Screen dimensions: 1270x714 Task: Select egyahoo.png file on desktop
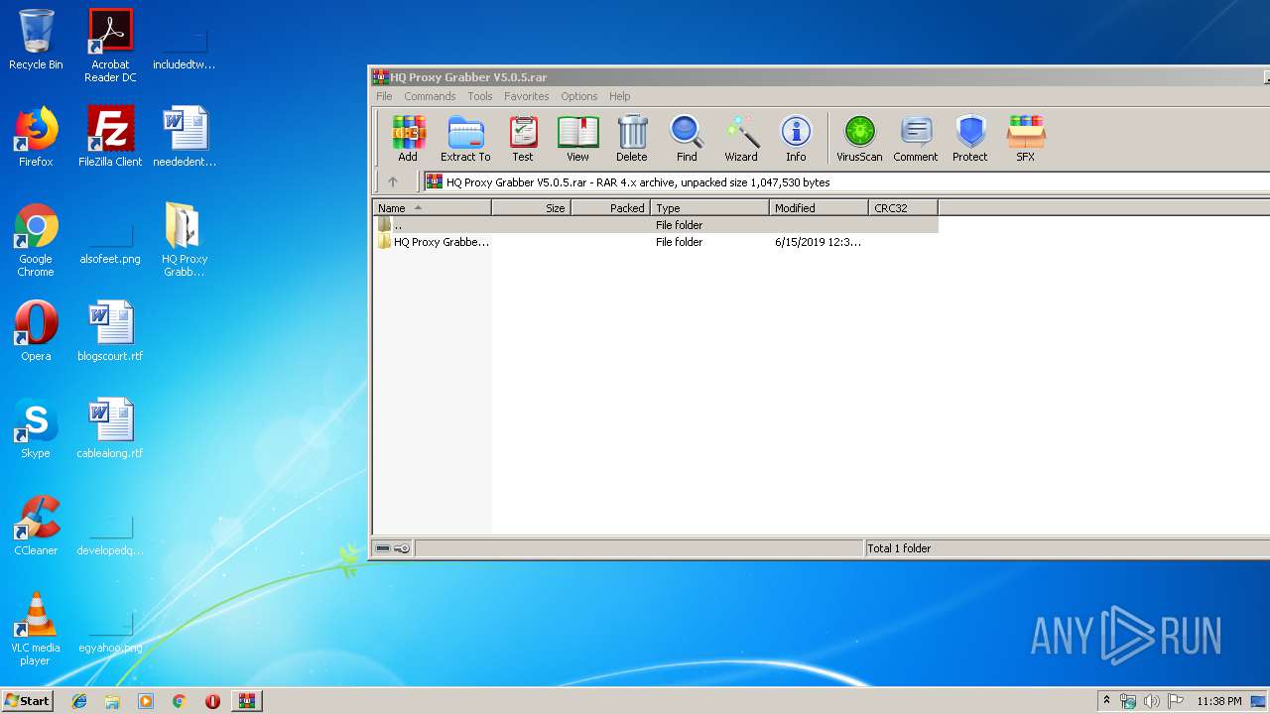[x=110, y=630]
